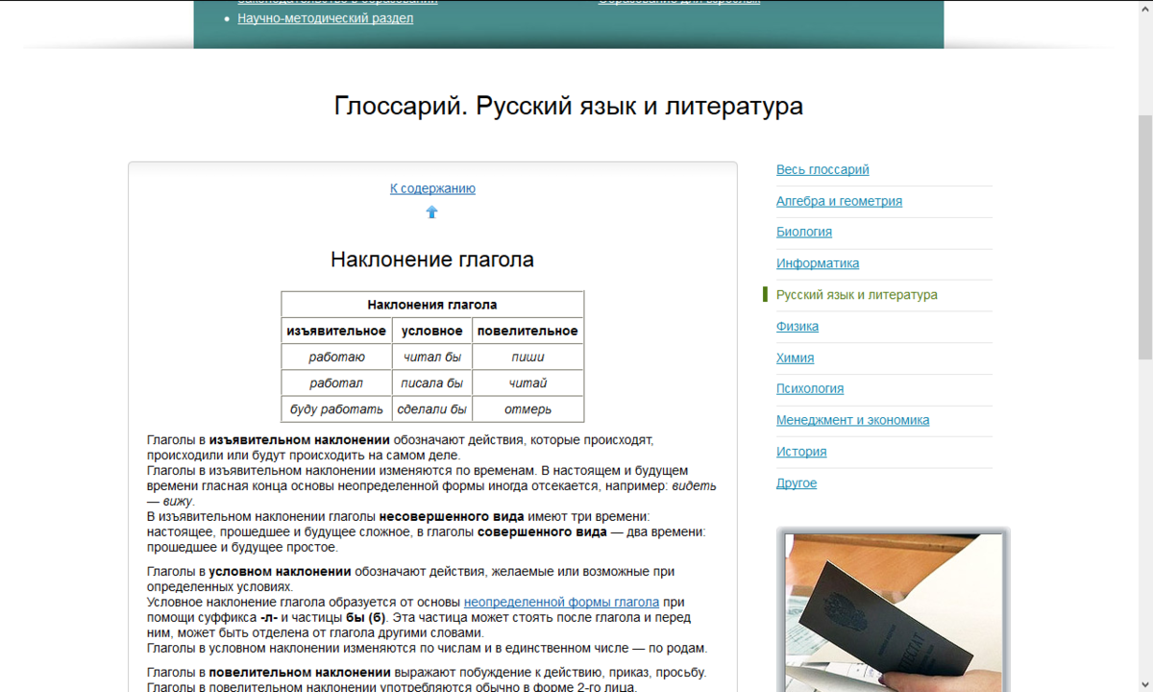Viewport: 1153px width, 692px height.
Task: Follow неопределенной формы глагола link
Action: pyautogui.click(x=561, y=602)
